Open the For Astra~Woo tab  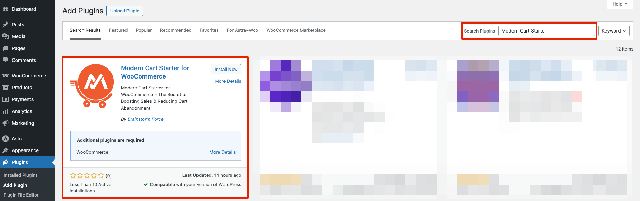pyautogui.click(x=243, y=30)
